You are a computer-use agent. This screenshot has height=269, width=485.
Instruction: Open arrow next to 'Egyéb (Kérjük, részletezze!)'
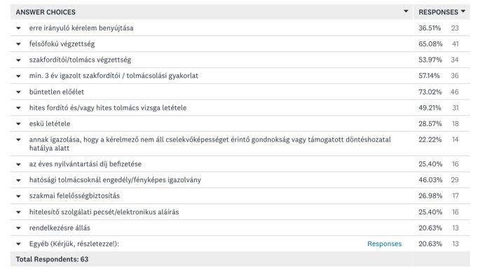(18, 244)
